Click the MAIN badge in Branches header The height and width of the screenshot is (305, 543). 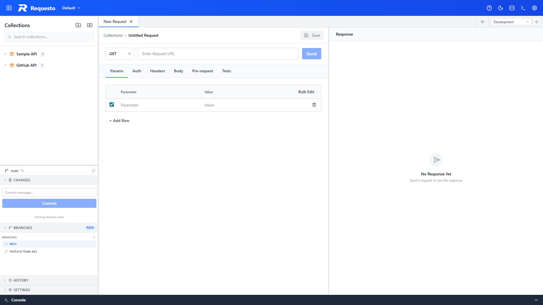pyautogui.click(x=90, y=228)
